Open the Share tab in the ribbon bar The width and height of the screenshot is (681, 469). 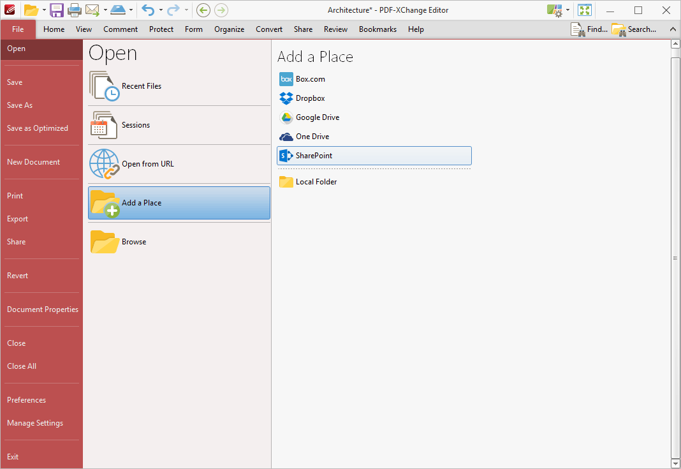[303, 29]
